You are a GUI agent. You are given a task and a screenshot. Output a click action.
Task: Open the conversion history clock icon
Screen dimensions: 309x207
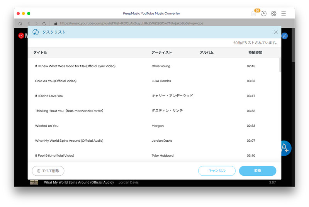(264, 14)
